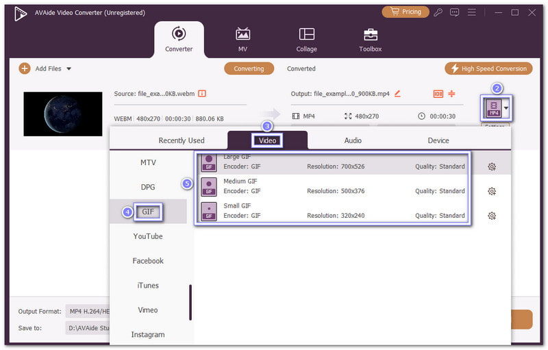Screen dimensions: 548x350
Task: Open the Output Format combo box
Action: pos(88,311)
